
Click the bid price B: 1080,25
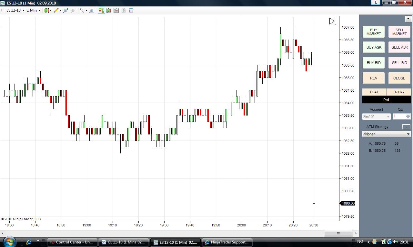[x=377, y=151]
